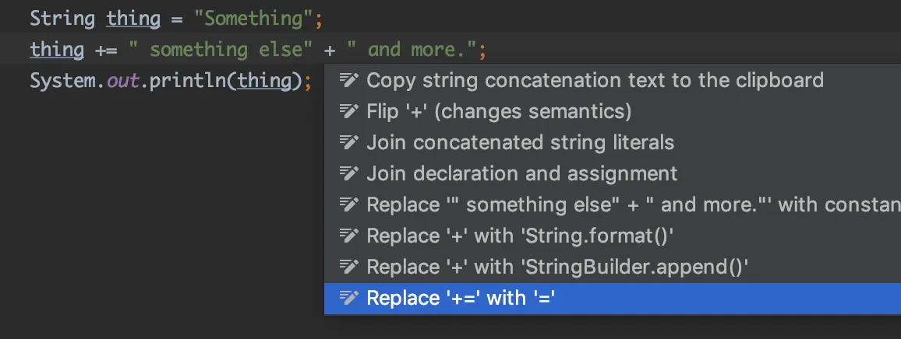Viewport: 901px width, 339px height.
Task: Click the icon beside 'Join declaration and assignment'
Action: [x=349, y=173]
